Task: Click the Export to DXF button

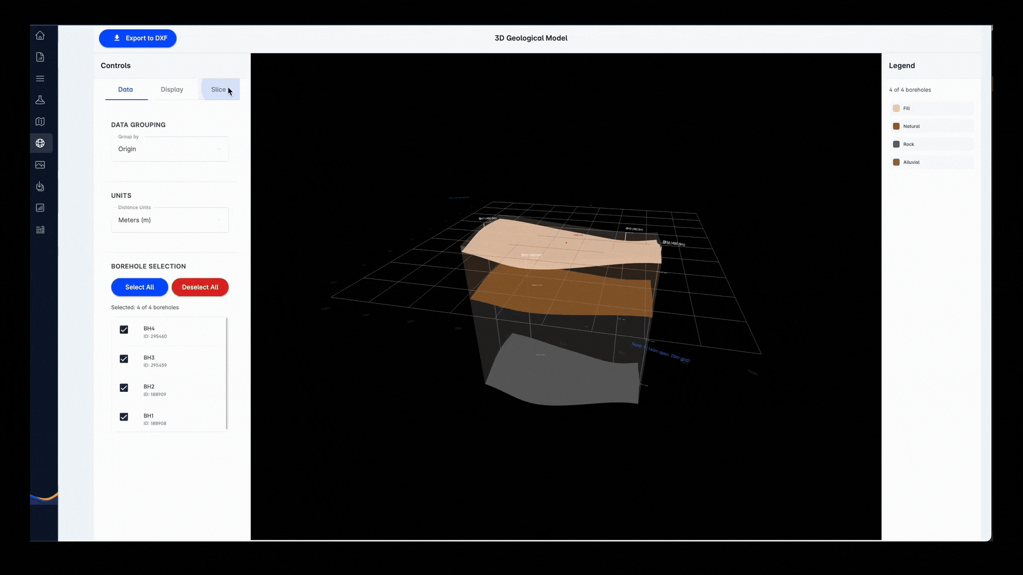Action: tap(137, 38)
